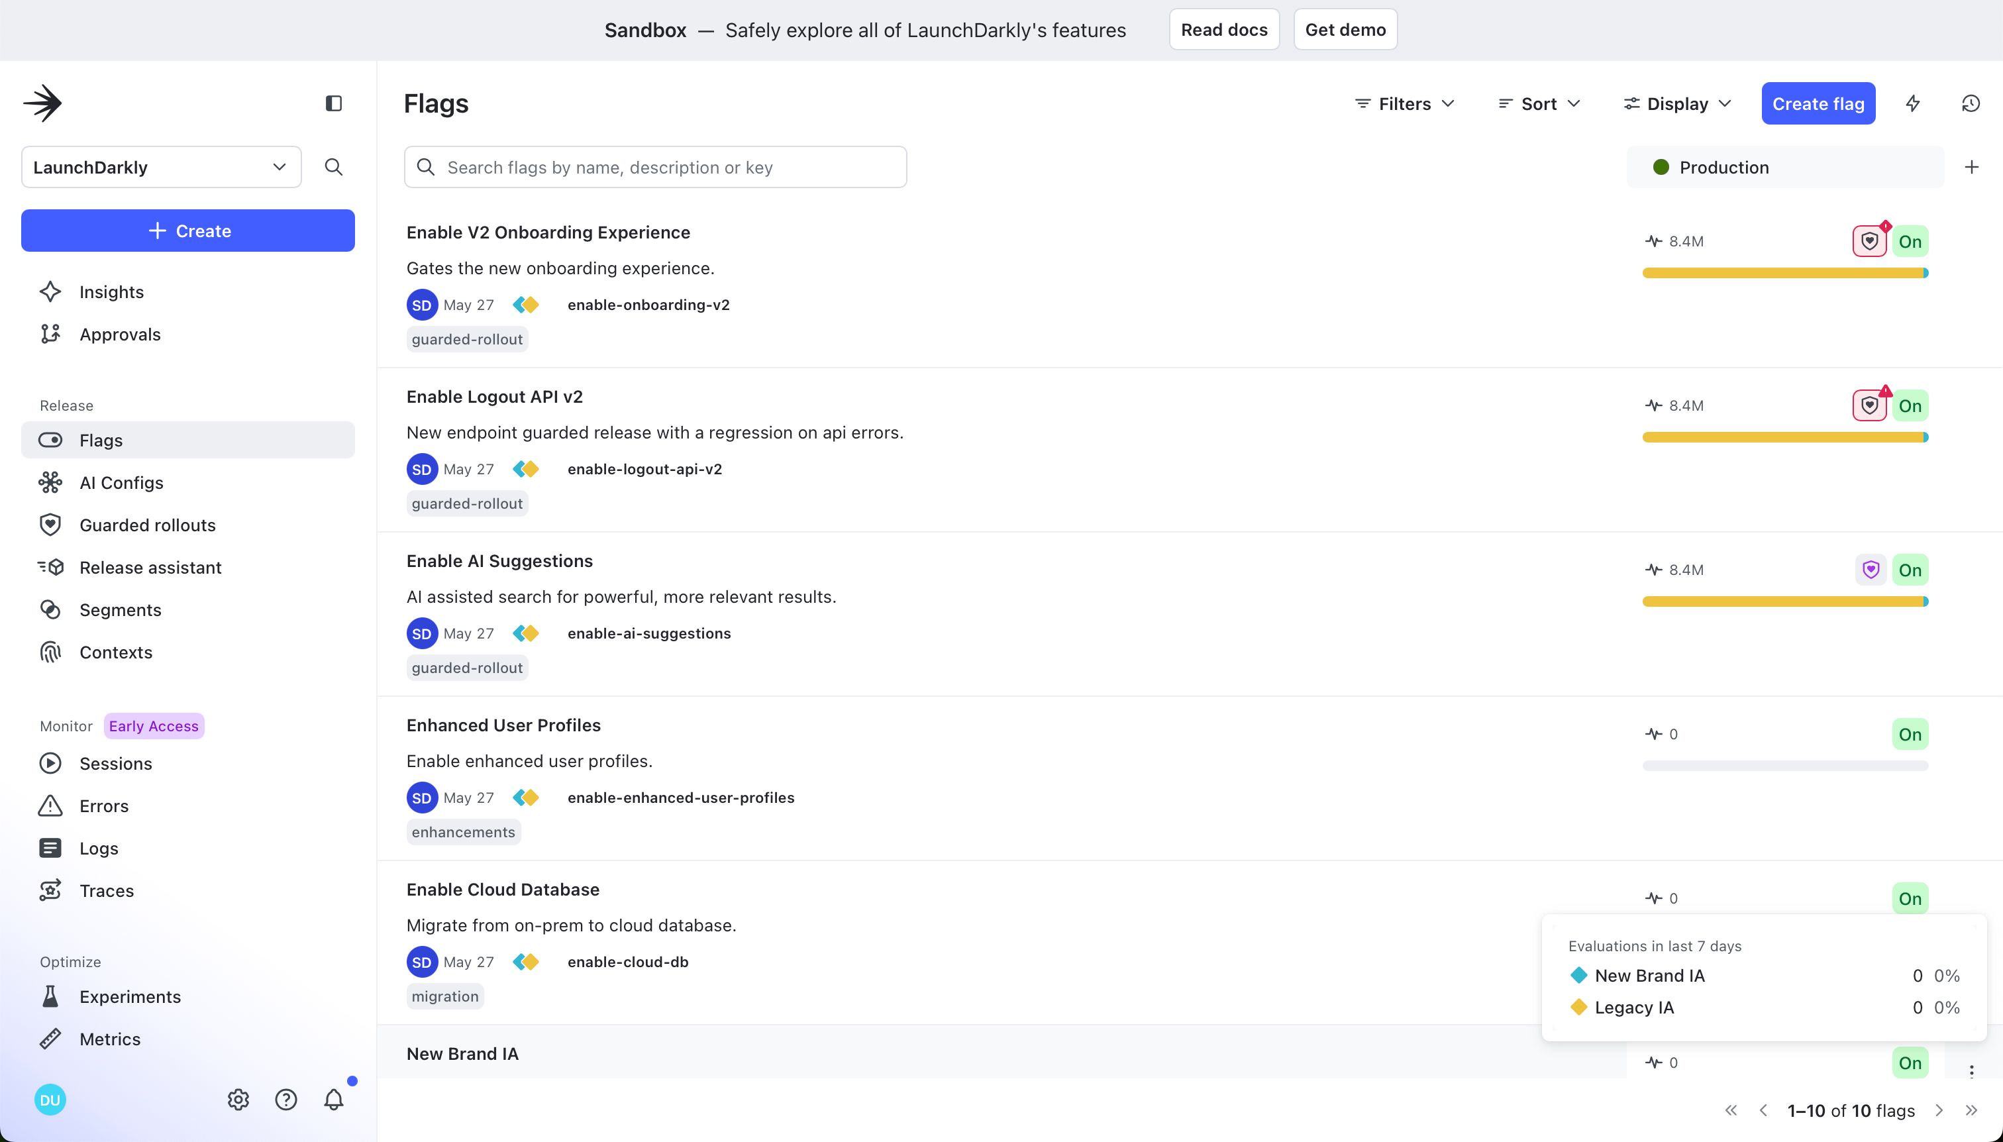
Task: Toggle On switch for New Brand IA
Action: coord(1910,1063)
